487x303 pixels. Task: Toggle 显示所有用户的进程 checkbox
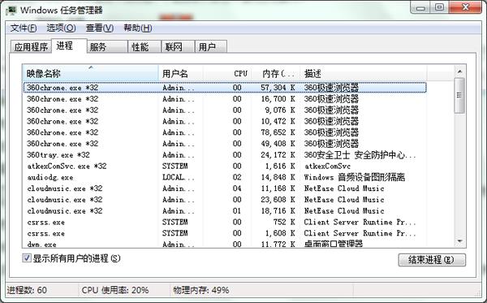coord(27,258)
